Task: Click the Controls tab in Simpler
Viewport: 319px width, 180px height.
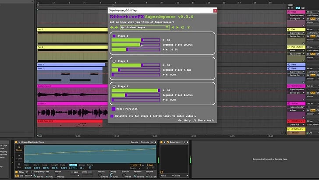Action: click(145, 142)
